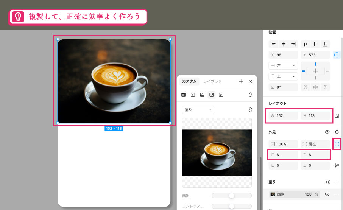Open fill styles icon in 塗り section
Viewport: 343px width, 210px height.
[x=327, y=182]
